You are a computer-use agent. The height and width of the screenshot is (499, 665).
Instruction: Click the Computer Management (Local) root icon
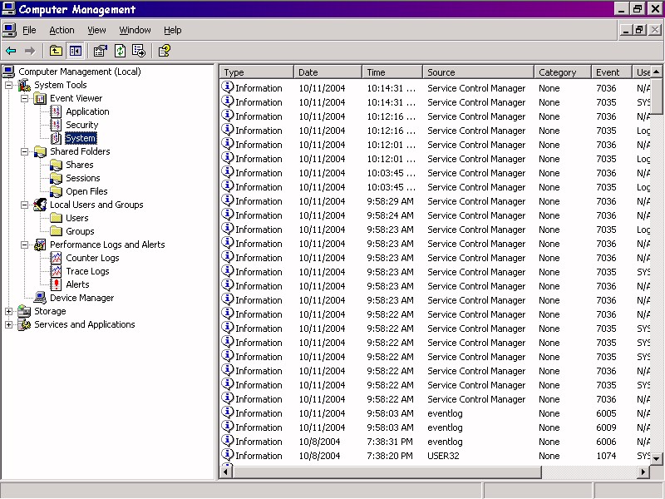click(8, 72)
